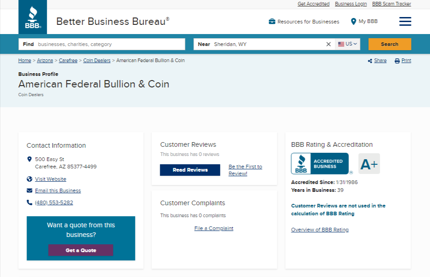This screenshot has height=277, width=430.
Task: Click in the Find businesses search field
Action: click(102, 44)
